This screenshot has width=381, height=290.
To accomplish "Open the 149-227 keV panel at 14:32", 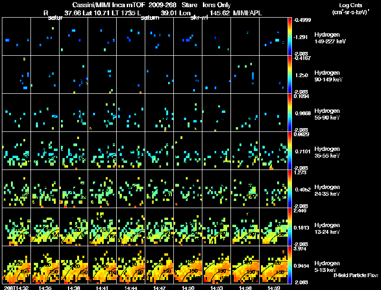I will (17, 36).
